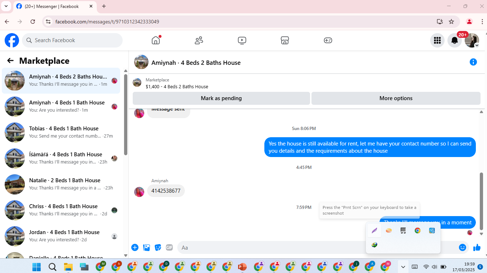Open Chriss 4 Beds 1 Bath House conversation
This screenshot has width=487, height=273.
61,210
